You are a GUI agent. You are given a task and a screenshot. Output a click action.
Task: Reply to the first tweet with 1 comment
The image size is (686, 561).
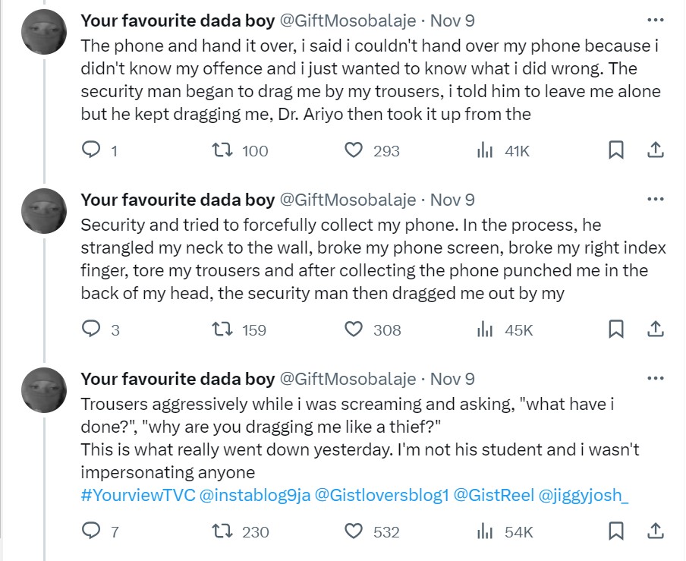coord(91,150)
